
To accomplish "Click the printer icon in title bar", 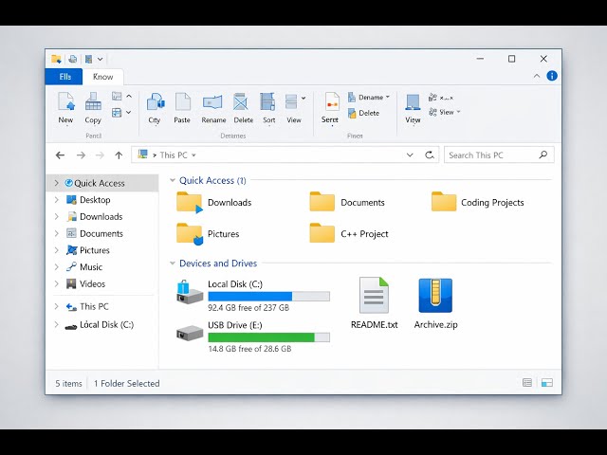I will click(x=72, y=59).
